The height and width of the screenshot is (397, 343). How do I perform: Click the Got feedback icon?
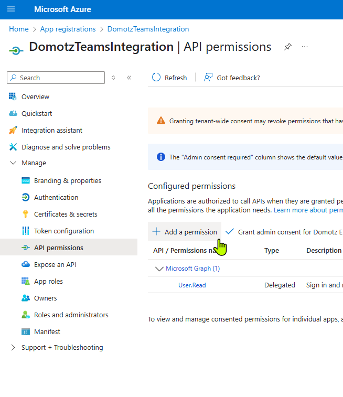[x=208, y=78]
